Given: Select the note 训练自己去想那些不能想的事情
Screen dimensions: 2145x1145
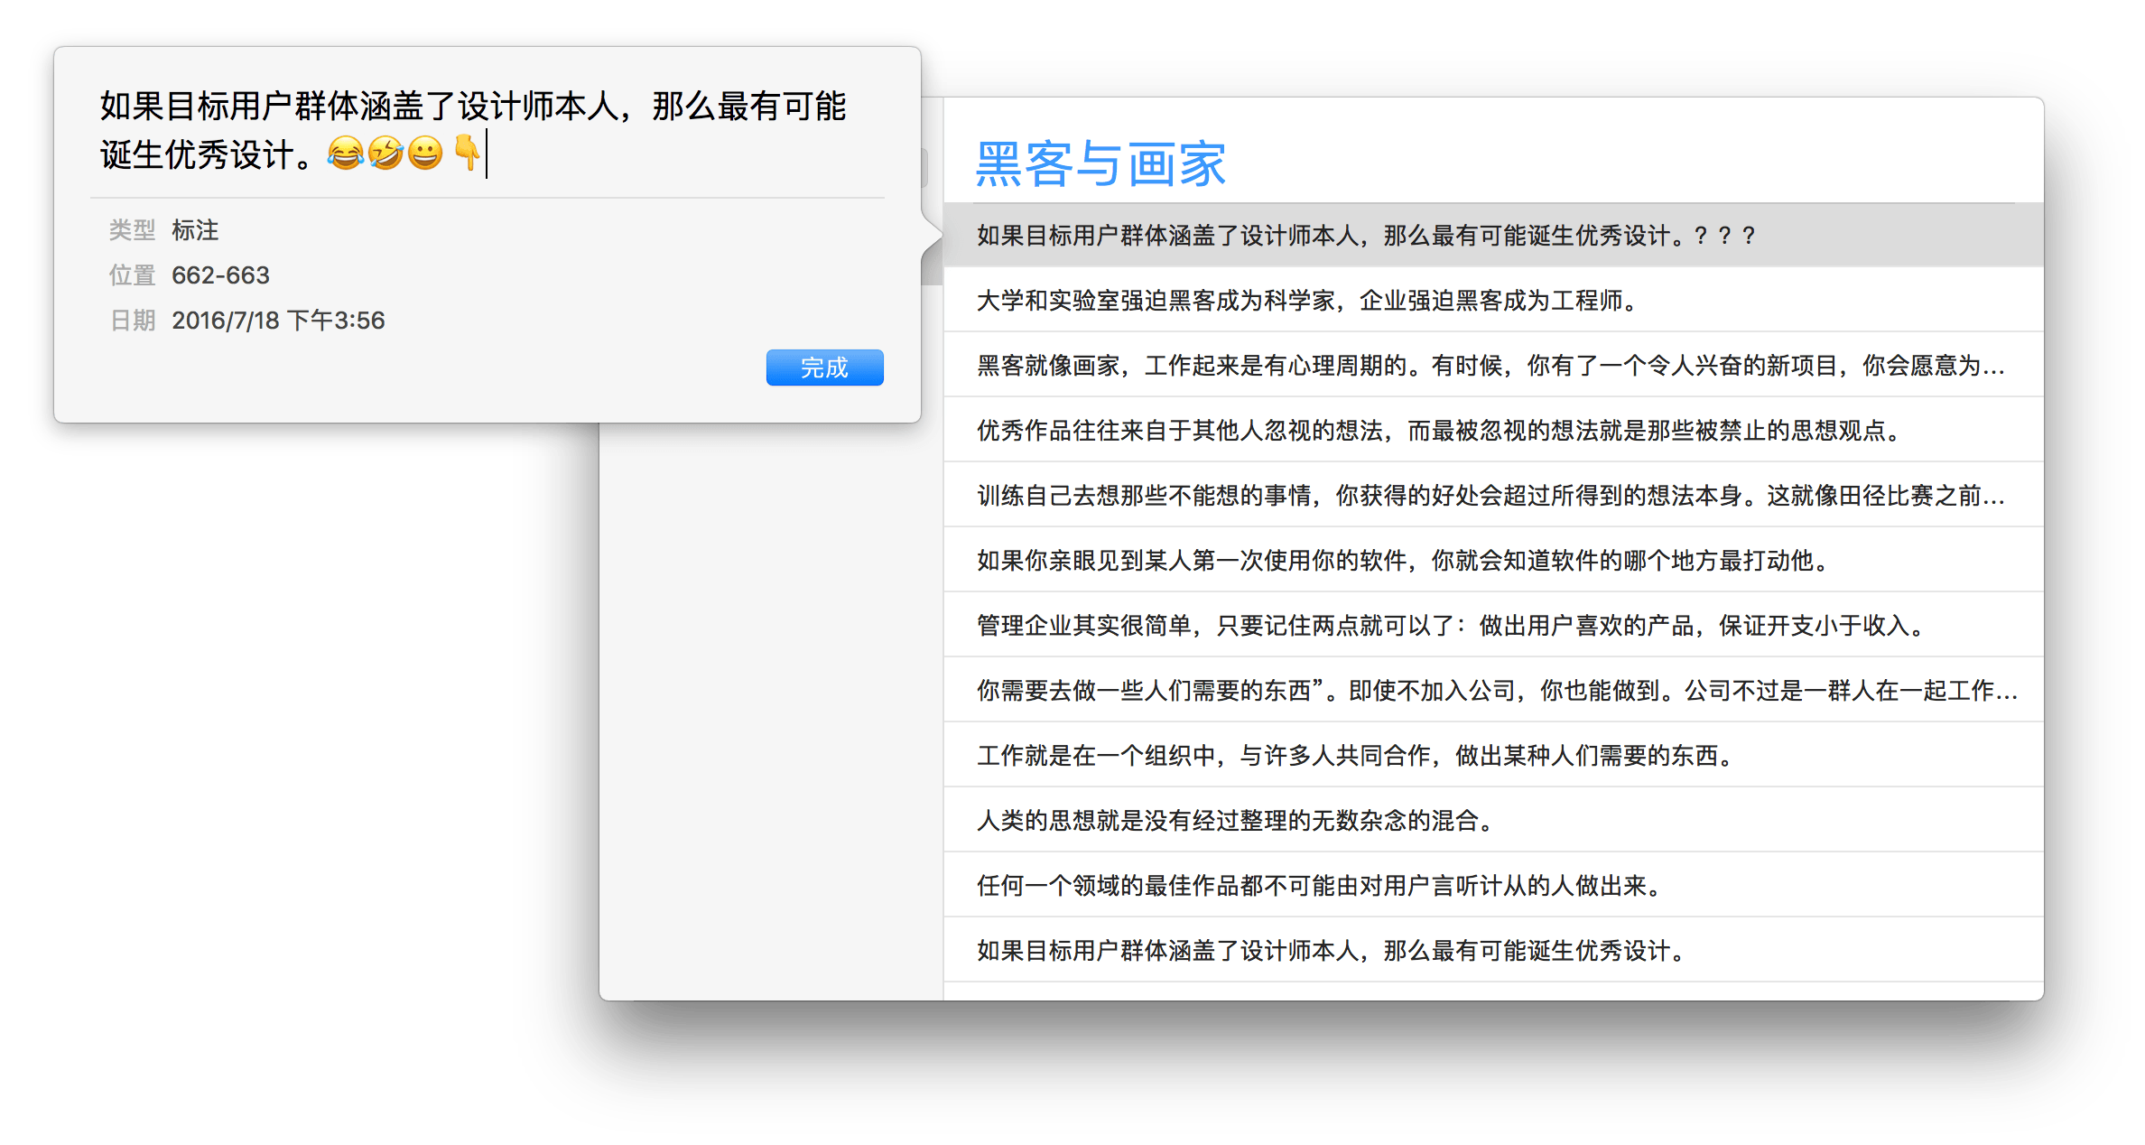Looking at the screenshot, I should (1493, 495).
